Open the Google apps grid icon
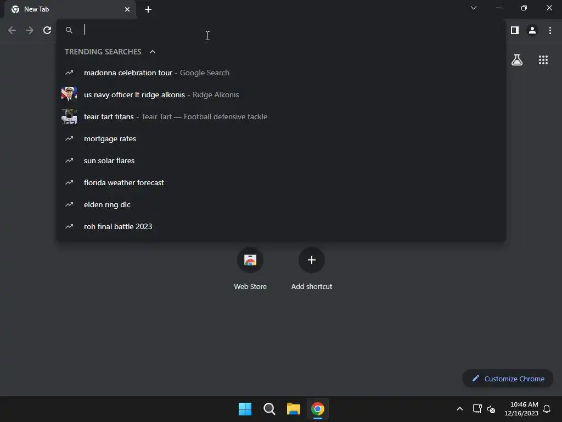The image size is (562, 422). (x=543, y=60)
